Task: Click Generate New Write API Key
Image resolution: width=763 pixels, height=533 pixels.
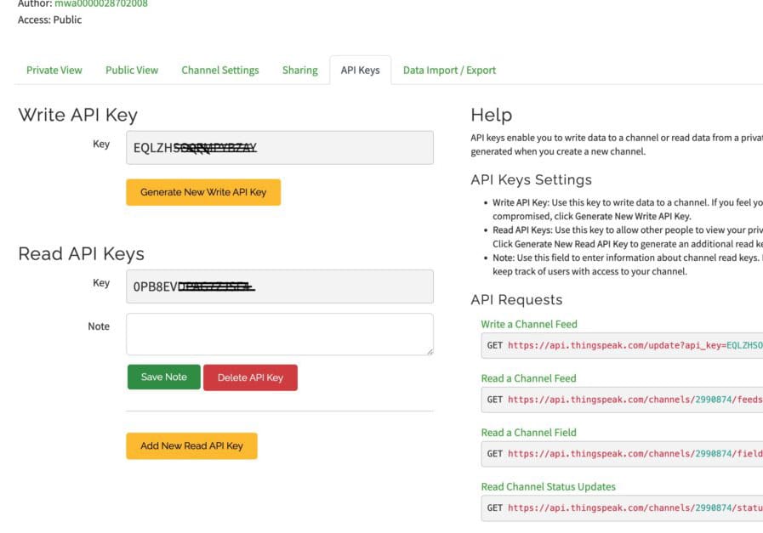Action: coord(203,192)
